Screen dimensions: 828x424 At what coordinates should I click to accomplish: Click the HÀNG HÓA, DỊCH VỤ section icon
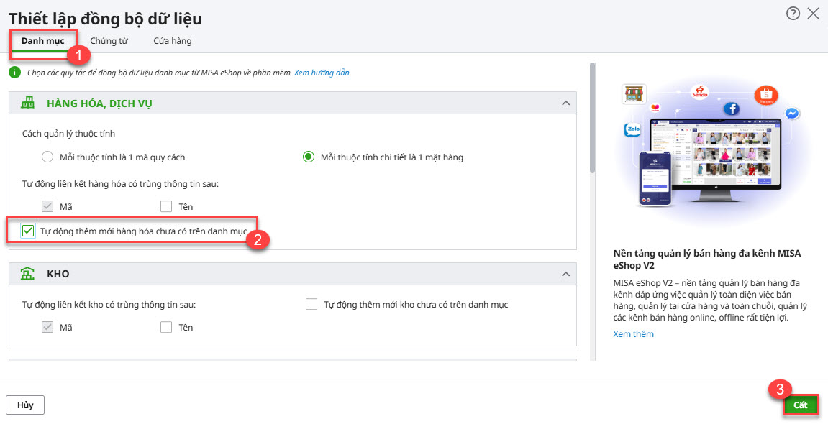coord(28,103)
